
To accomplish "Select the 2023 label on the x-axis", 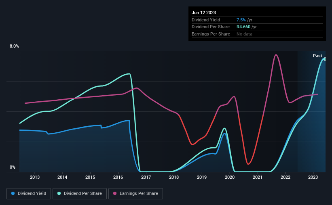I will (x=313, y=177).
